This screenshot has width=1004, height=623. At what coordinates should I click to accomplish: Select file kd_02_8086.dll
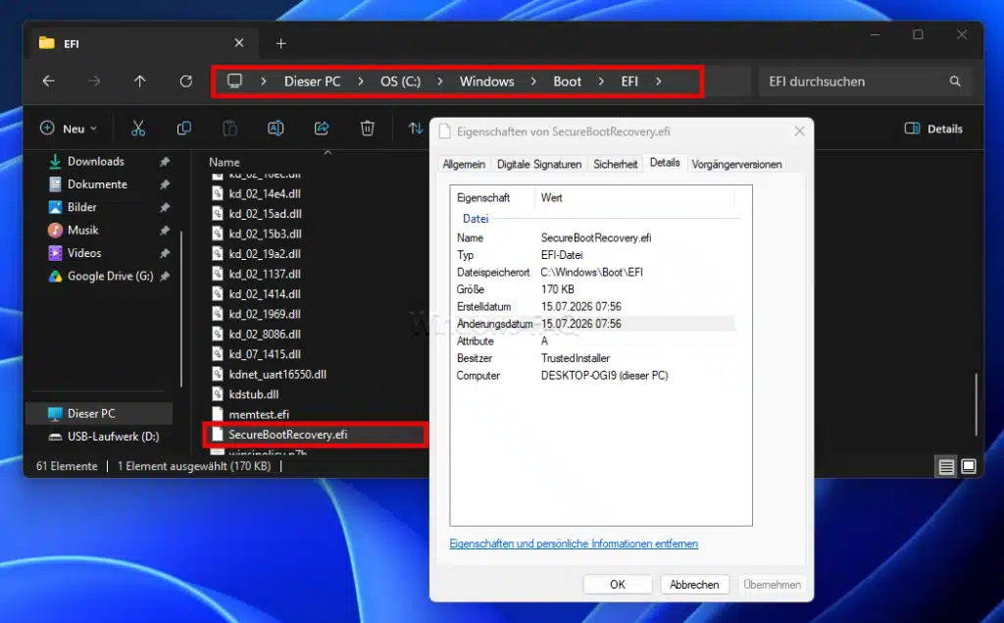tap(265, 334)
